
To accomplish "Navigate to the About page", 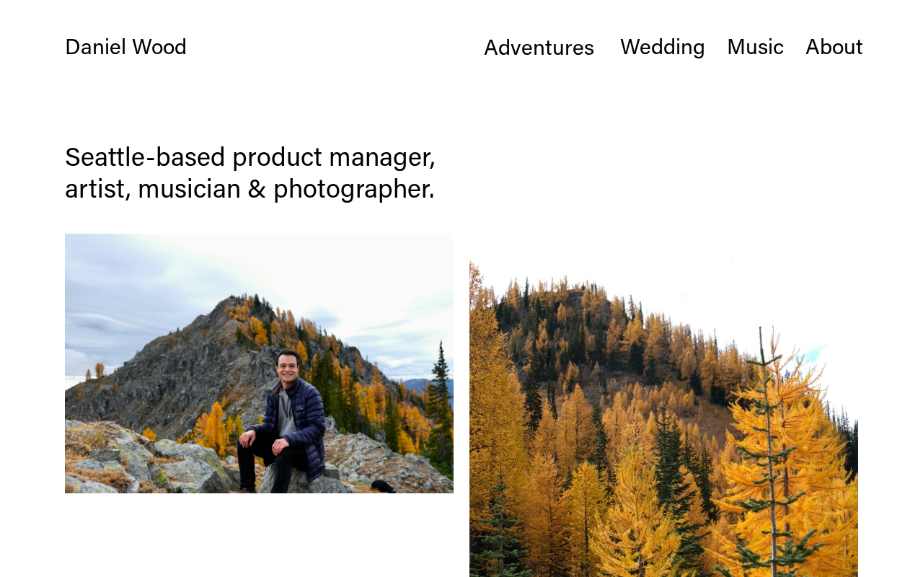I will coord(834,47).
